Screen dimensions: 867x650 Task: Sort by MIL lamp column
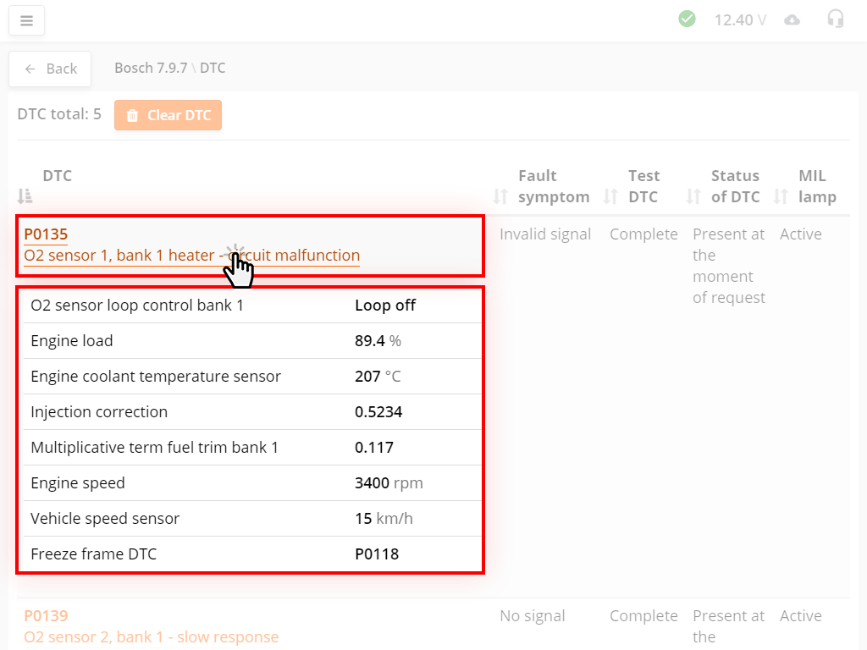[781, 196]
